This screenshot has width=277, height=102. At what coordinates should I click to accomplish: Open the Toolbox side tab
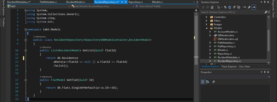(x=3, y=22)
